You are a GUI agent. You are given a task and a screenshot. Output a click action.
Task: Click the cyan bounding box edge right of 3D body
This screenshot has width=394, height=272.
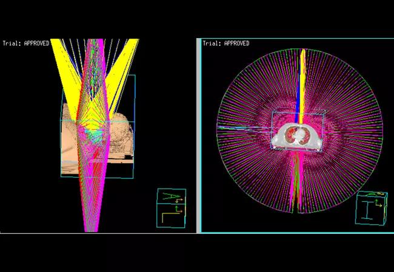[135, 145]
